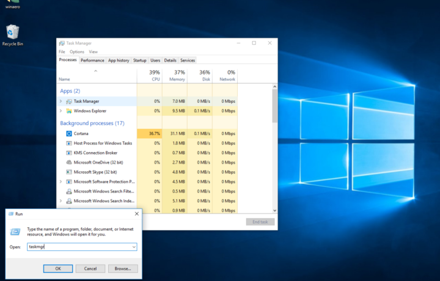Switch to the App history tab
Screen dimensions: 440x281
coord(119,60)
